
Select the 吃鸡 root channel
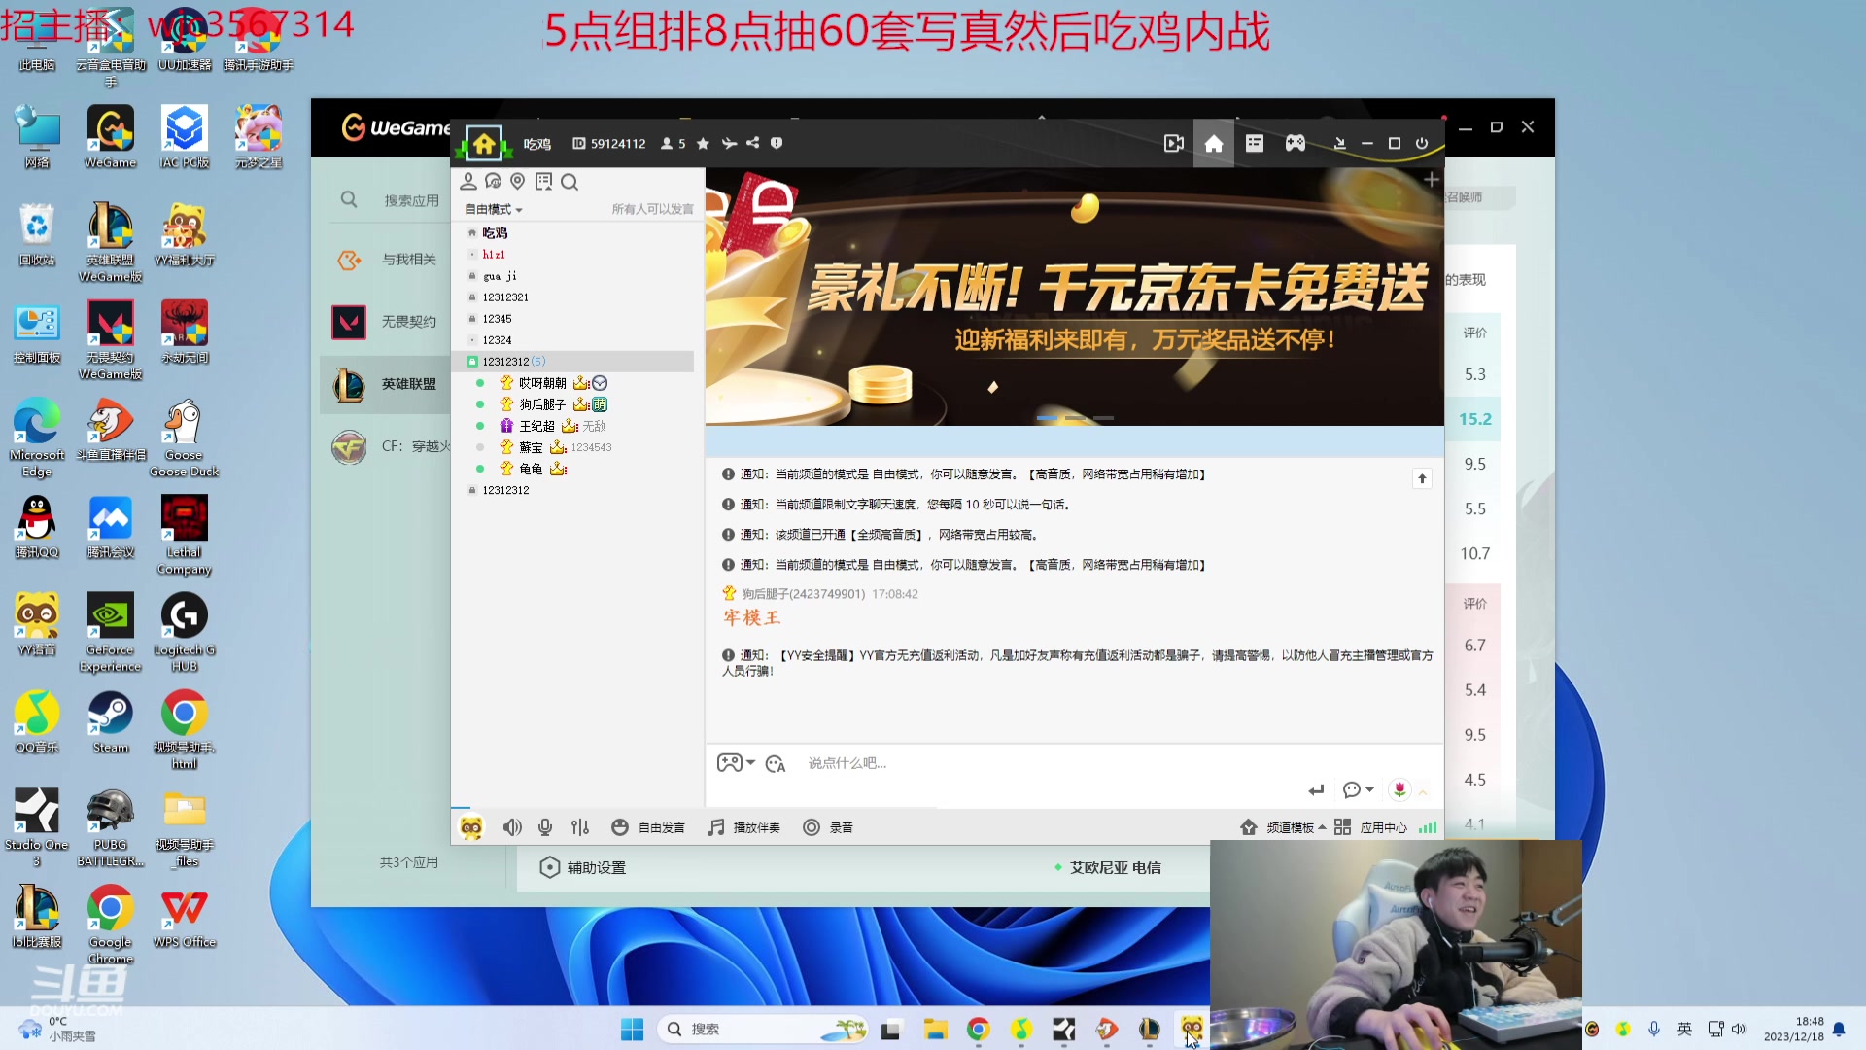tap(495, 233)
